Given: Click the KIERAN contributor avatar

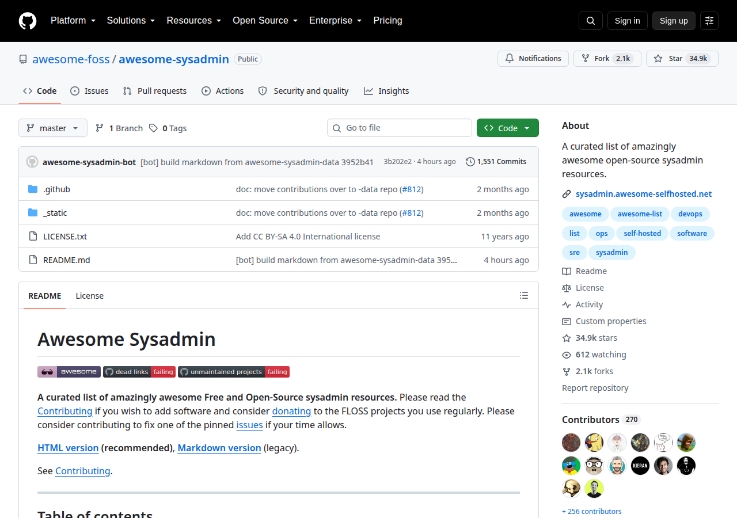Looking at the screenshot, I should tap(640, 466).
